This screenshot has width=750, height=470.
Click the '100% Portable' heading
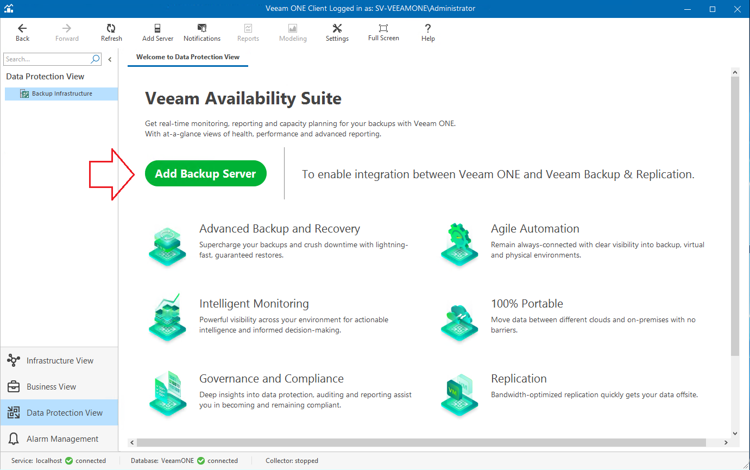(x=527, y=304)
